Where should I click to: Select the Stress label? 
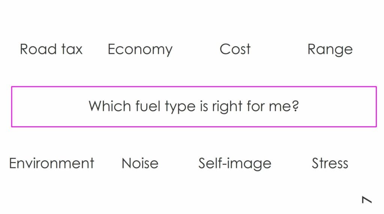[330, 163]
